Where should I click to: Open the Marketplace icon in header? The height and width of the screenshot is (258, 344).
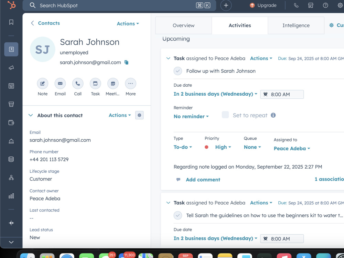(311, 5)
